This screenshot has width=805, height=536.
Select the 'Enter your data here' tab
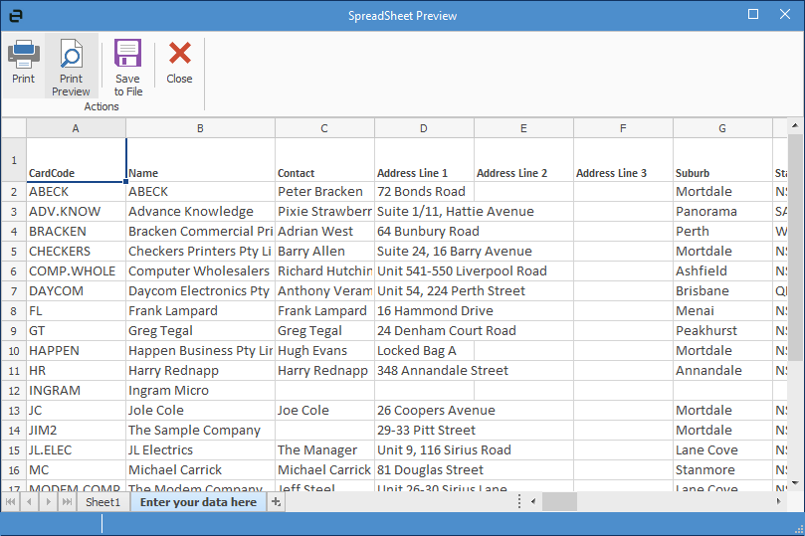pyautogui.click(x=198, y=502)
